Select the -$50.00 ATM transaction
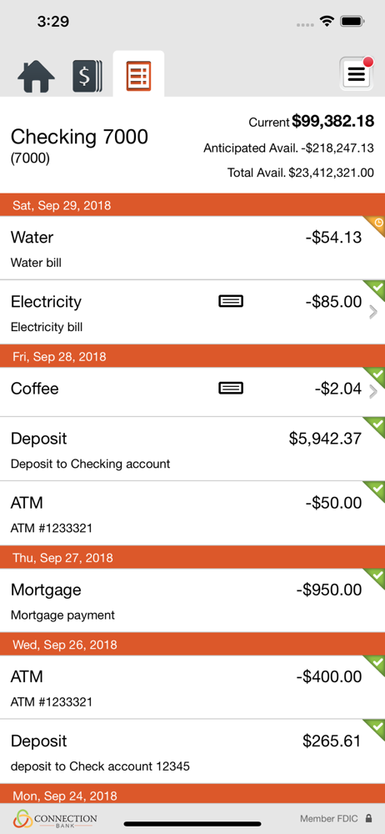The height and width of the screenshot is (834, 385). [192, 513]
